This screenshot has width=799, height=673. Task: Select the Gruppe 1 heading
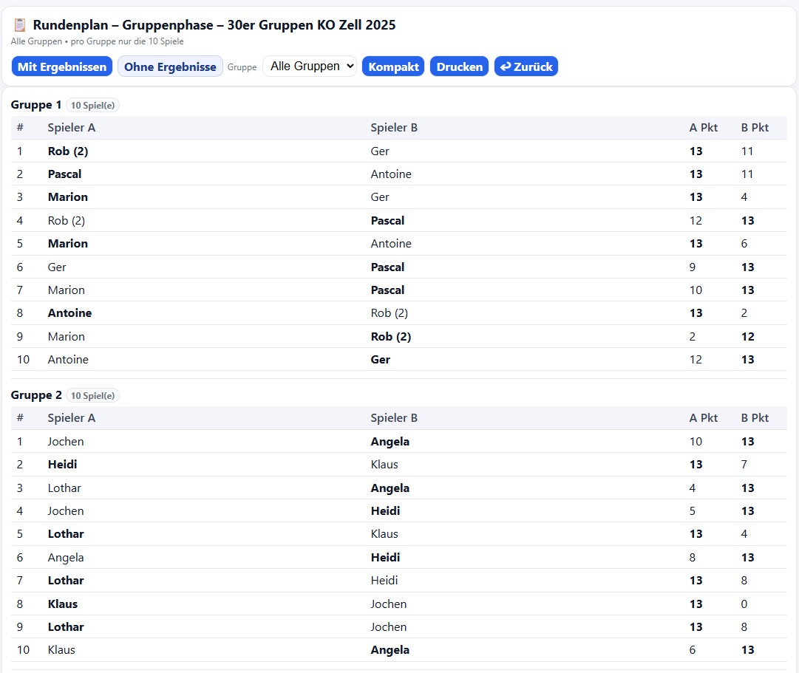pos(36,105)
